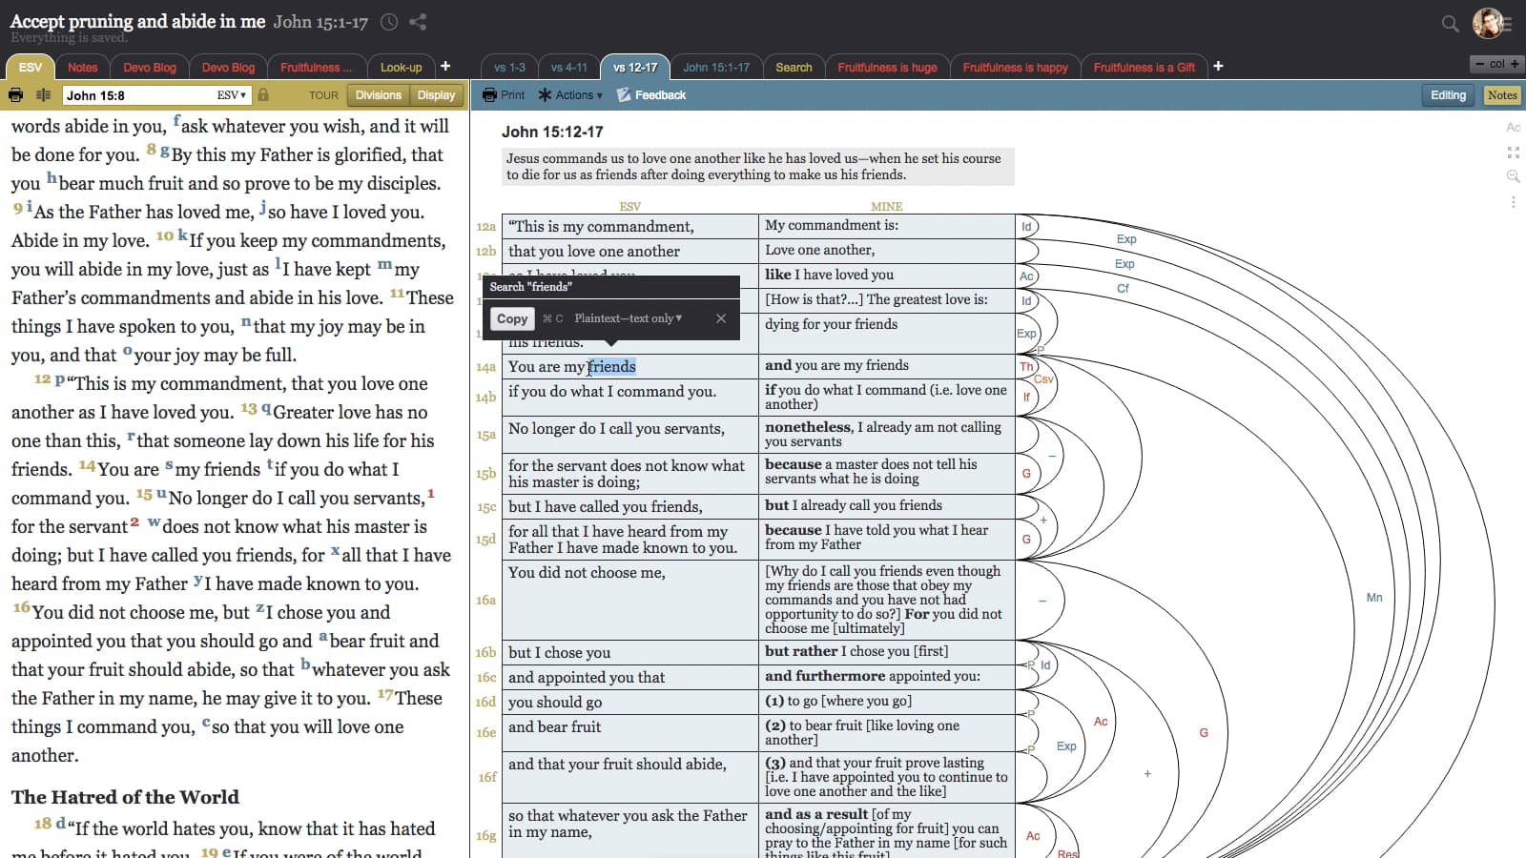Click the heading The Hatred of the World
The height and width of the screenshot is (858, 1526).
125,797
